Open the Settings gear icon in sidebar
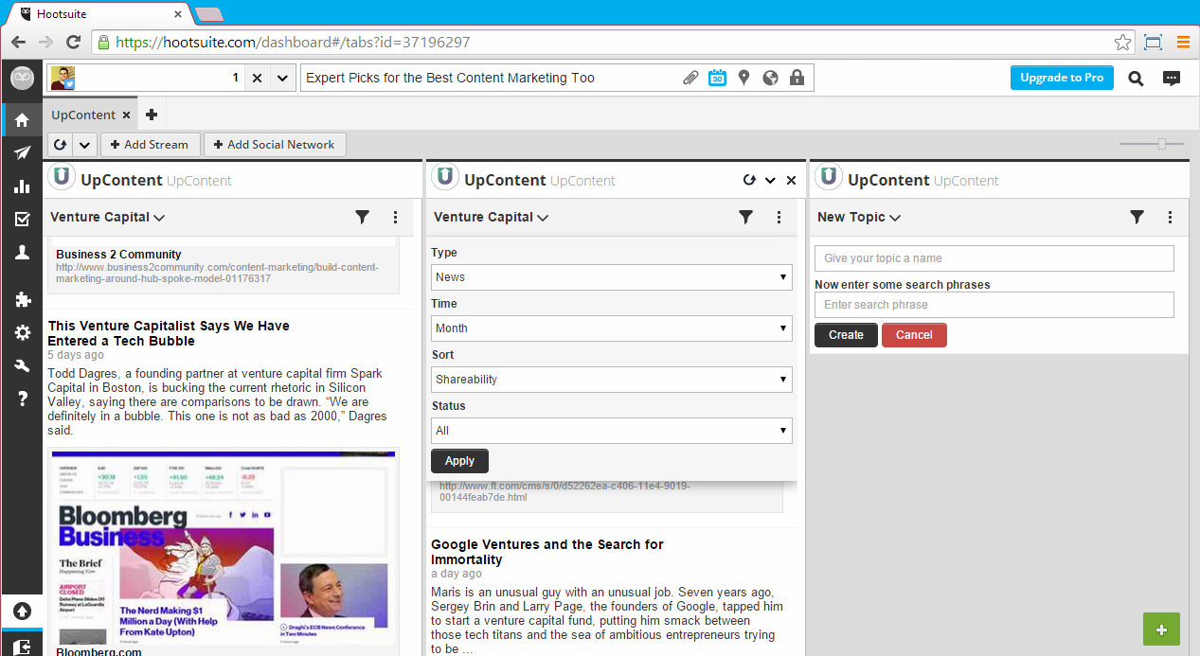 click(x=22, y=333)
